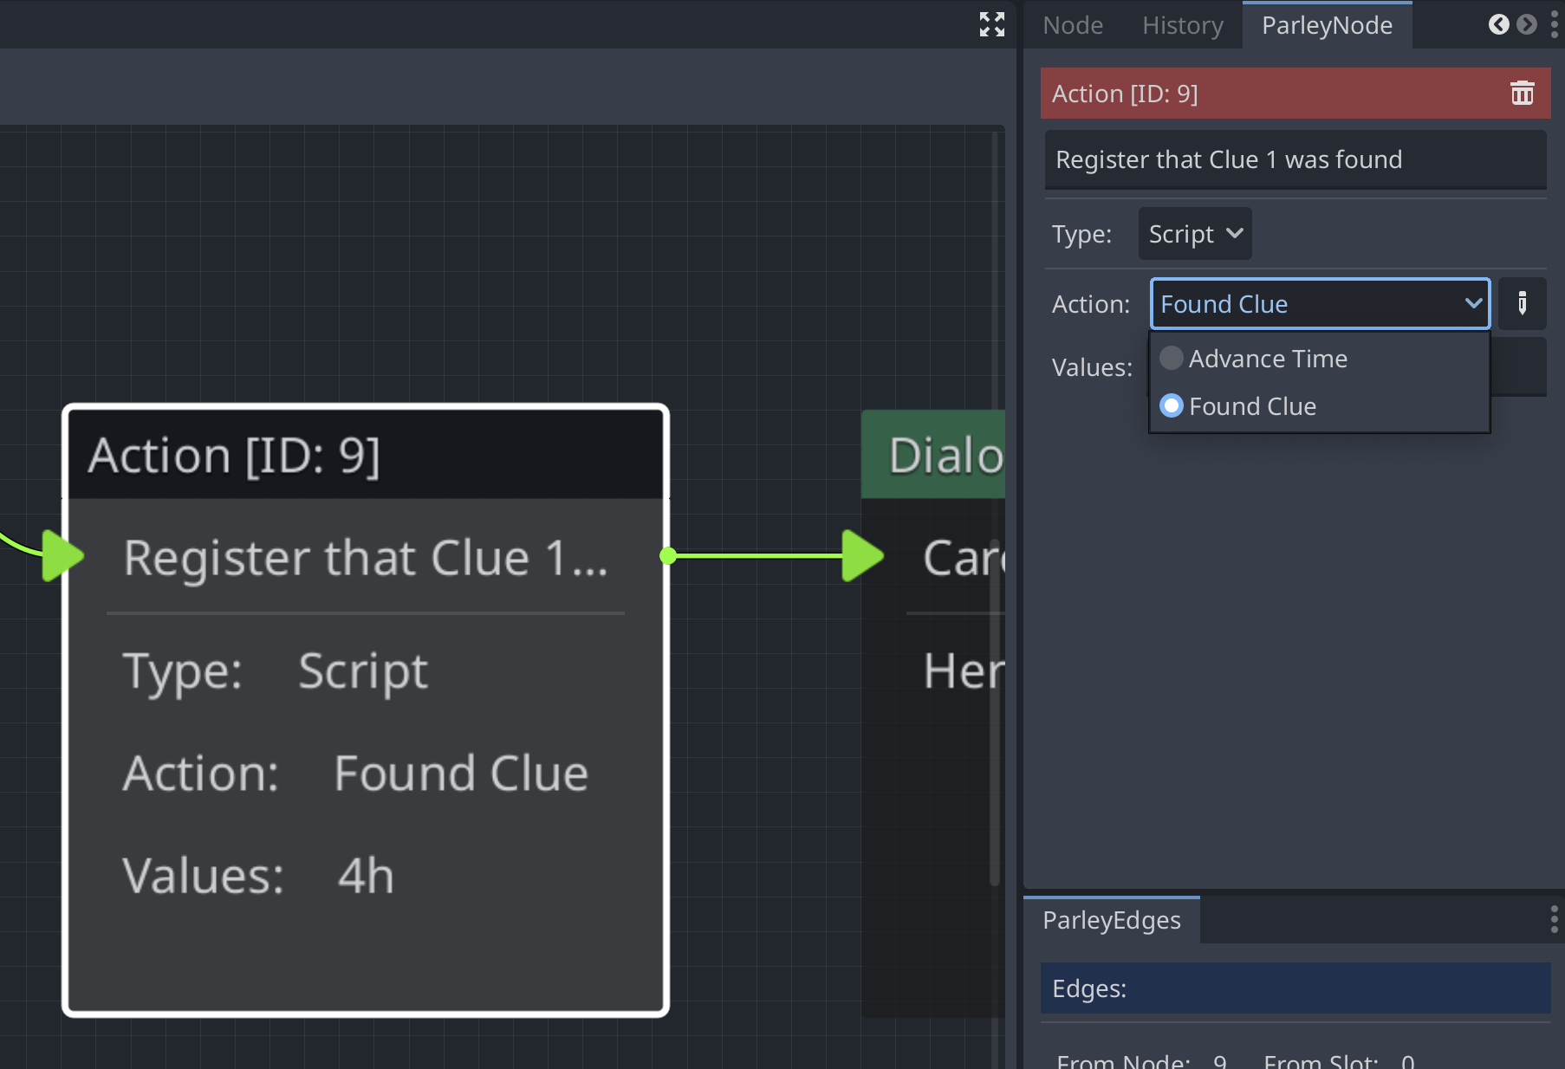Click the Register that Clue 1 text field
The image size is (1565, 1069).
pos(1295,159)
